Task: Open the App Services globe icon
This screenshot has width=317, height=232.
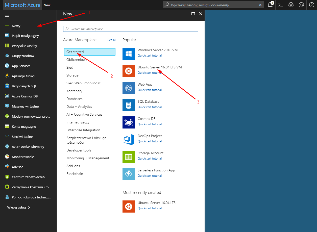Action: [x=7, y=66]
